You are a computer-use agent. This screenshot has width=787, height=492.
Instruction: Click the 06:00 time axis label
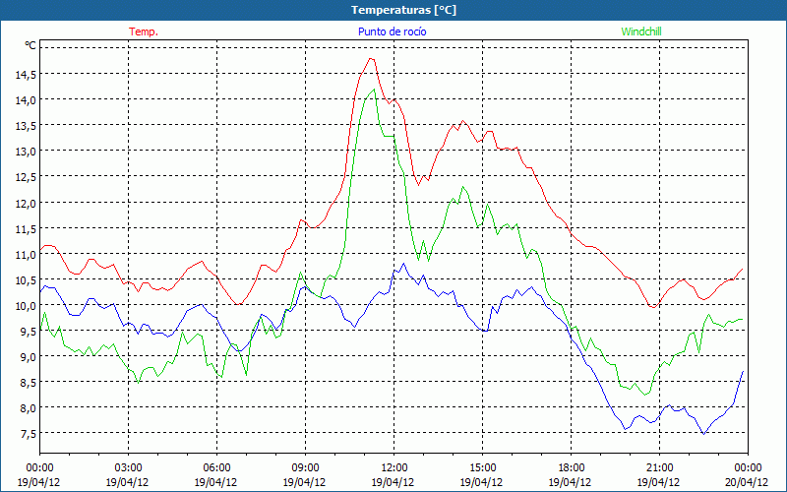(x=216, y=467)
